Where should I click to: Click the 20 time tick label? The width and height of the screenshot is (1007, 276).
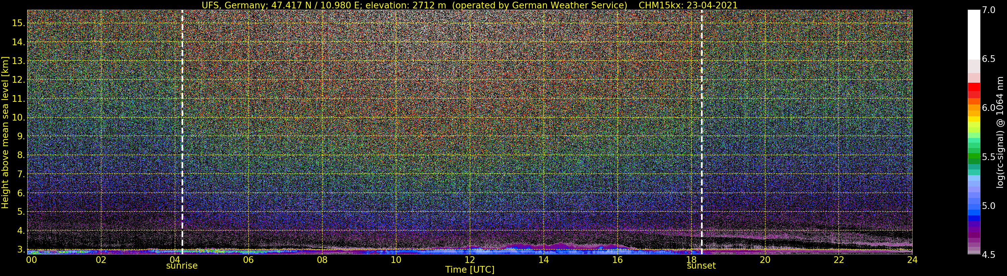[x=765, y=260]
